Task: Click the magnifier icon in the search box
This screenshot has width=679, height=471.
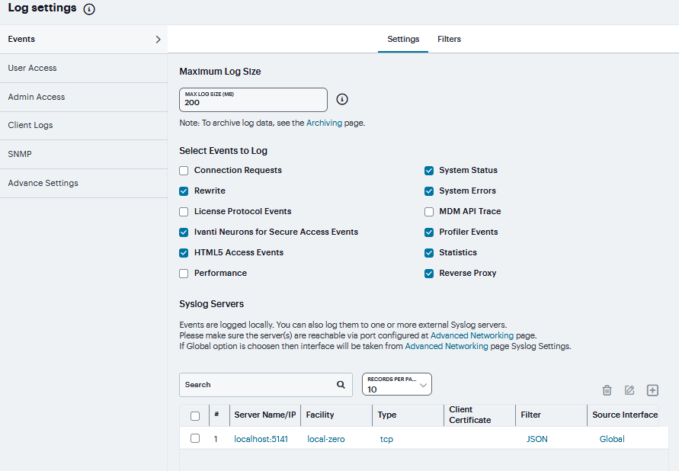Action: (341, 385)
